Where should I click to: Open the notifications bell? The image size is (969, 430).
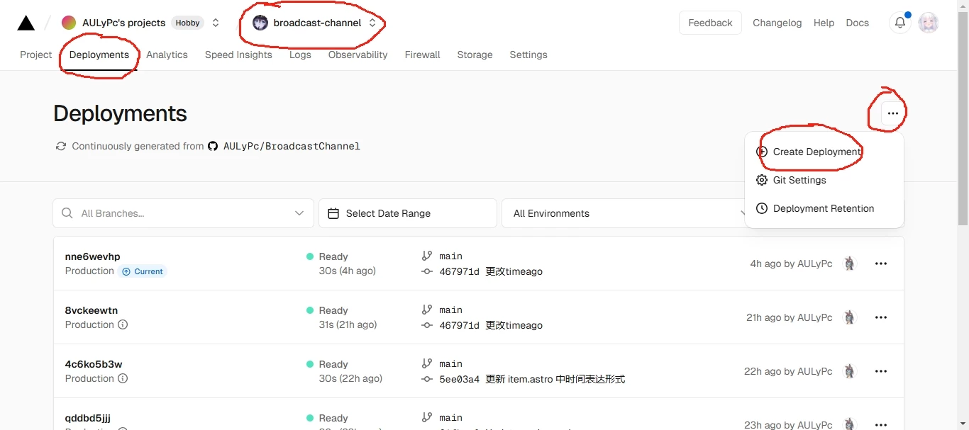900,23
